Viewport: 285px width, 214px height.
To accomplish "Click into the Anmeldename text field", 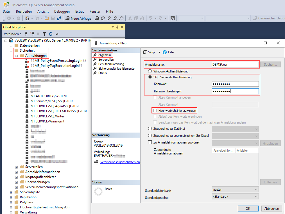I will coord(235,65).
